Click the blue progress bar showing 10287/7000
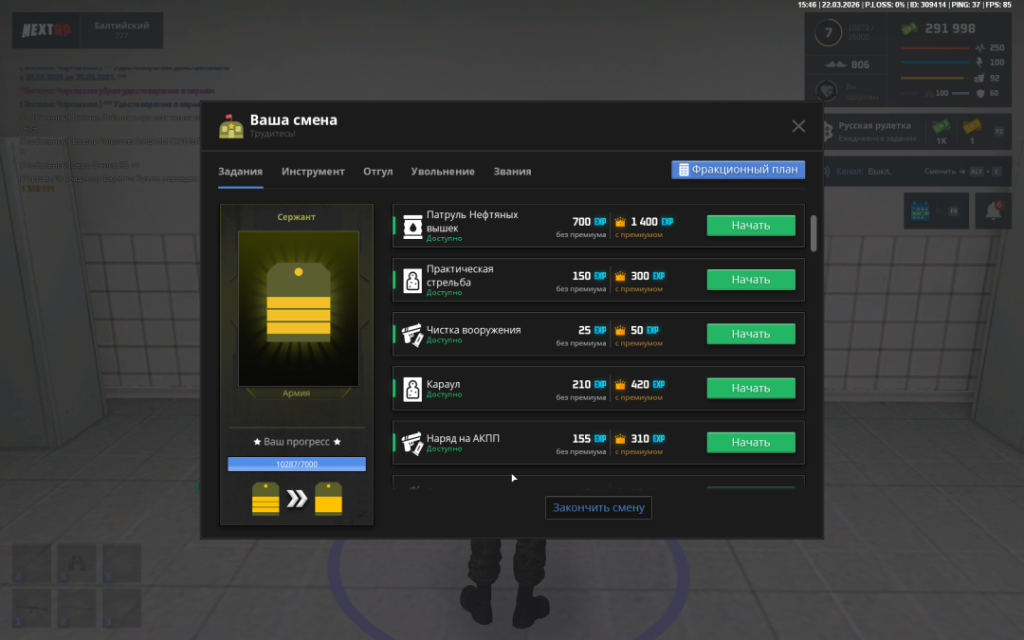 (297, 464)
